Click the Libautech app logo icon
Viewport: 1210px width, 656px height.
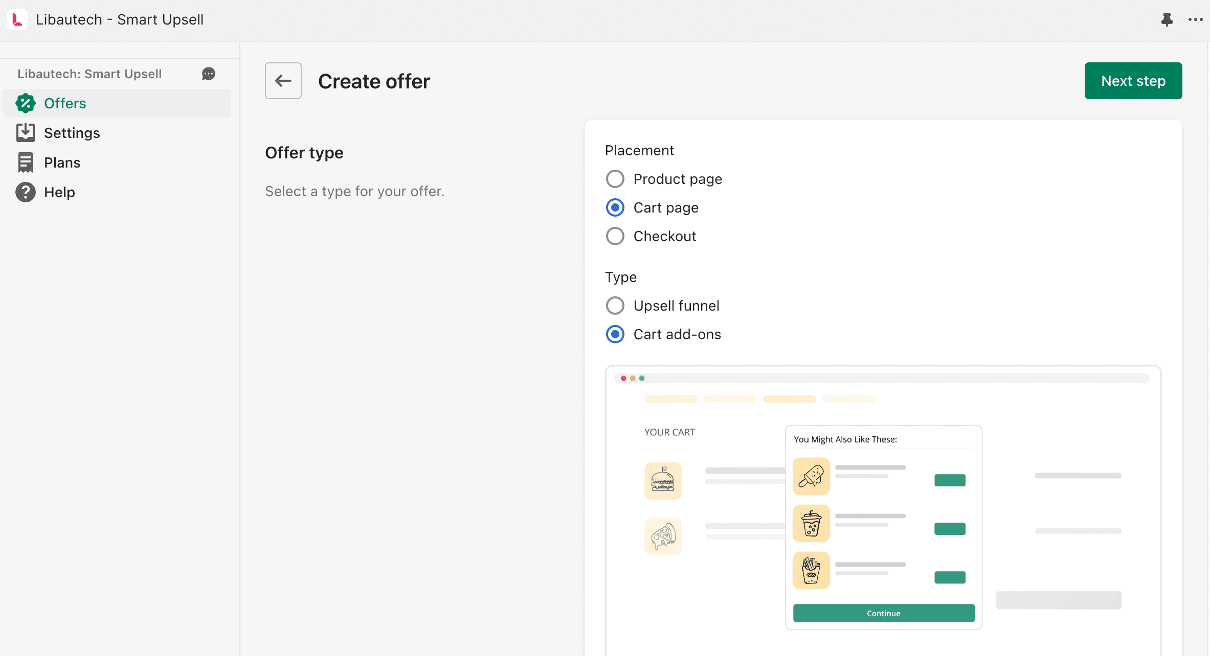tap(17, 19)
